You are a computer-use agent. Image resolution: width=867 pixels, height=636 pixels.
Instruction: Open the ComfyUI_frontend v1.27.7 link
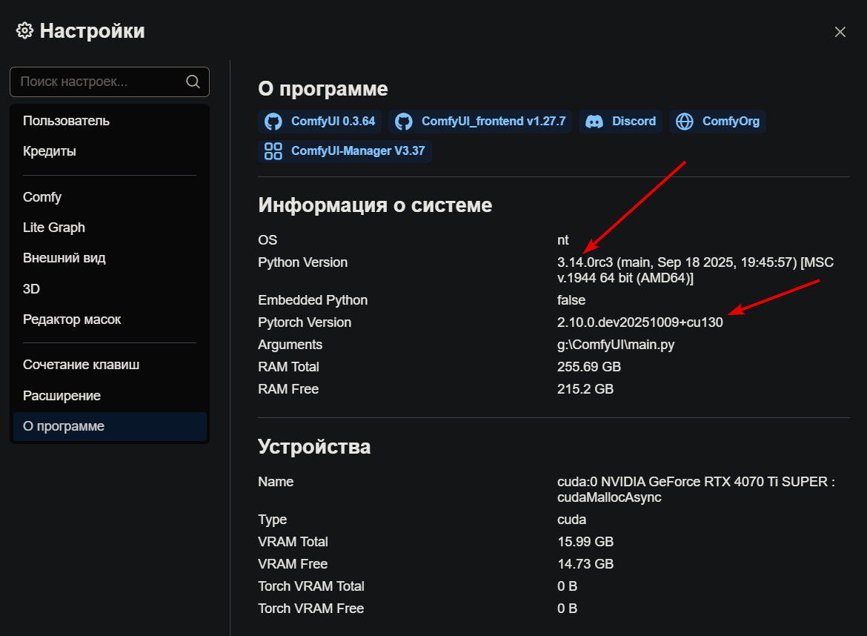(480, 121)
